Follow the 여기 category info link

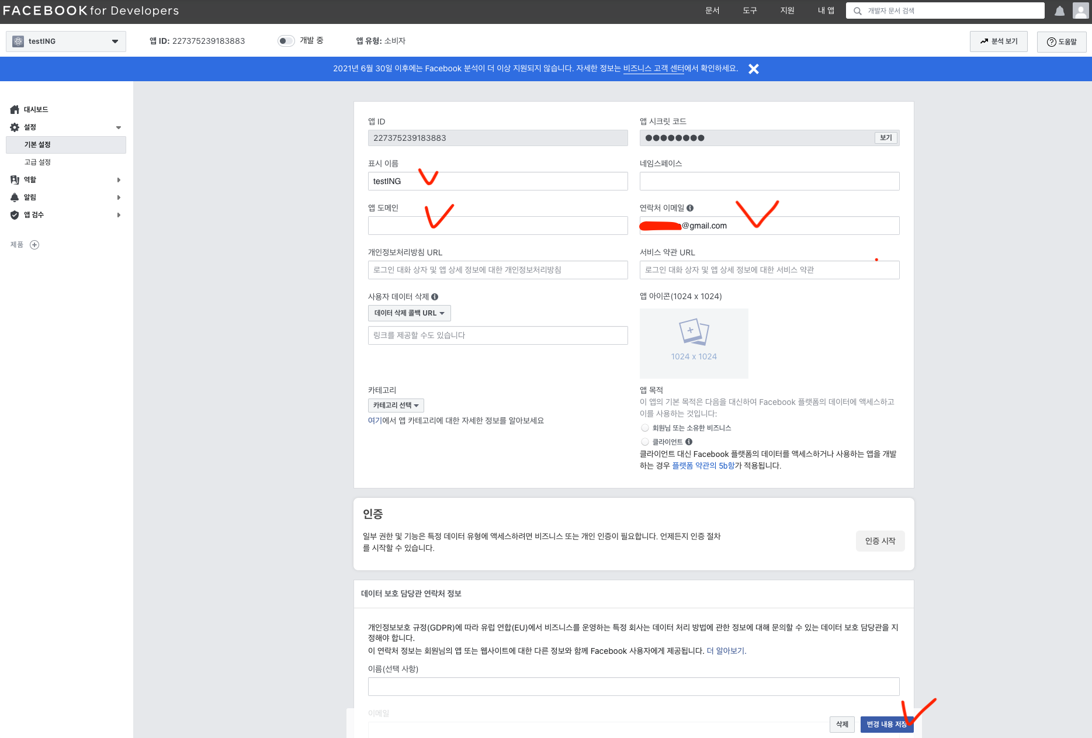375,421
